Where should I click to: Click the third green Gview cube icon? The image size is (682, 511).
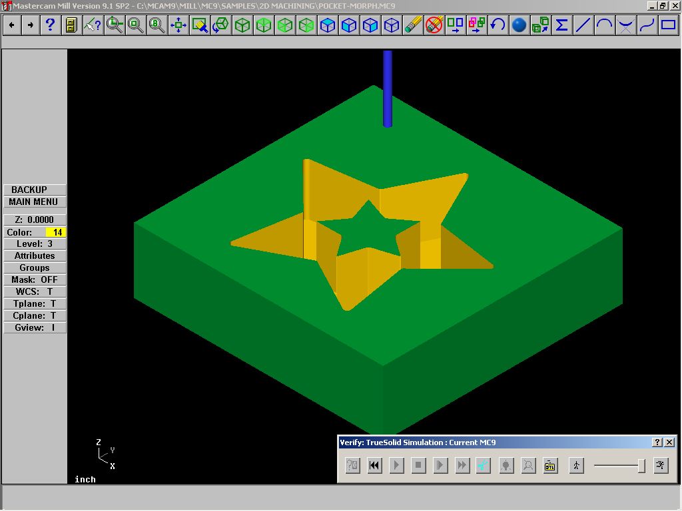(285, 25)
